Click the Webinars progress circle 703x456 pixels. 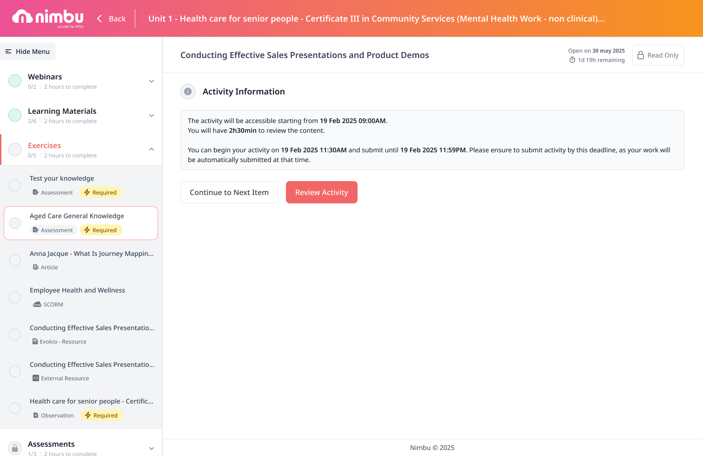pos(15,81)
